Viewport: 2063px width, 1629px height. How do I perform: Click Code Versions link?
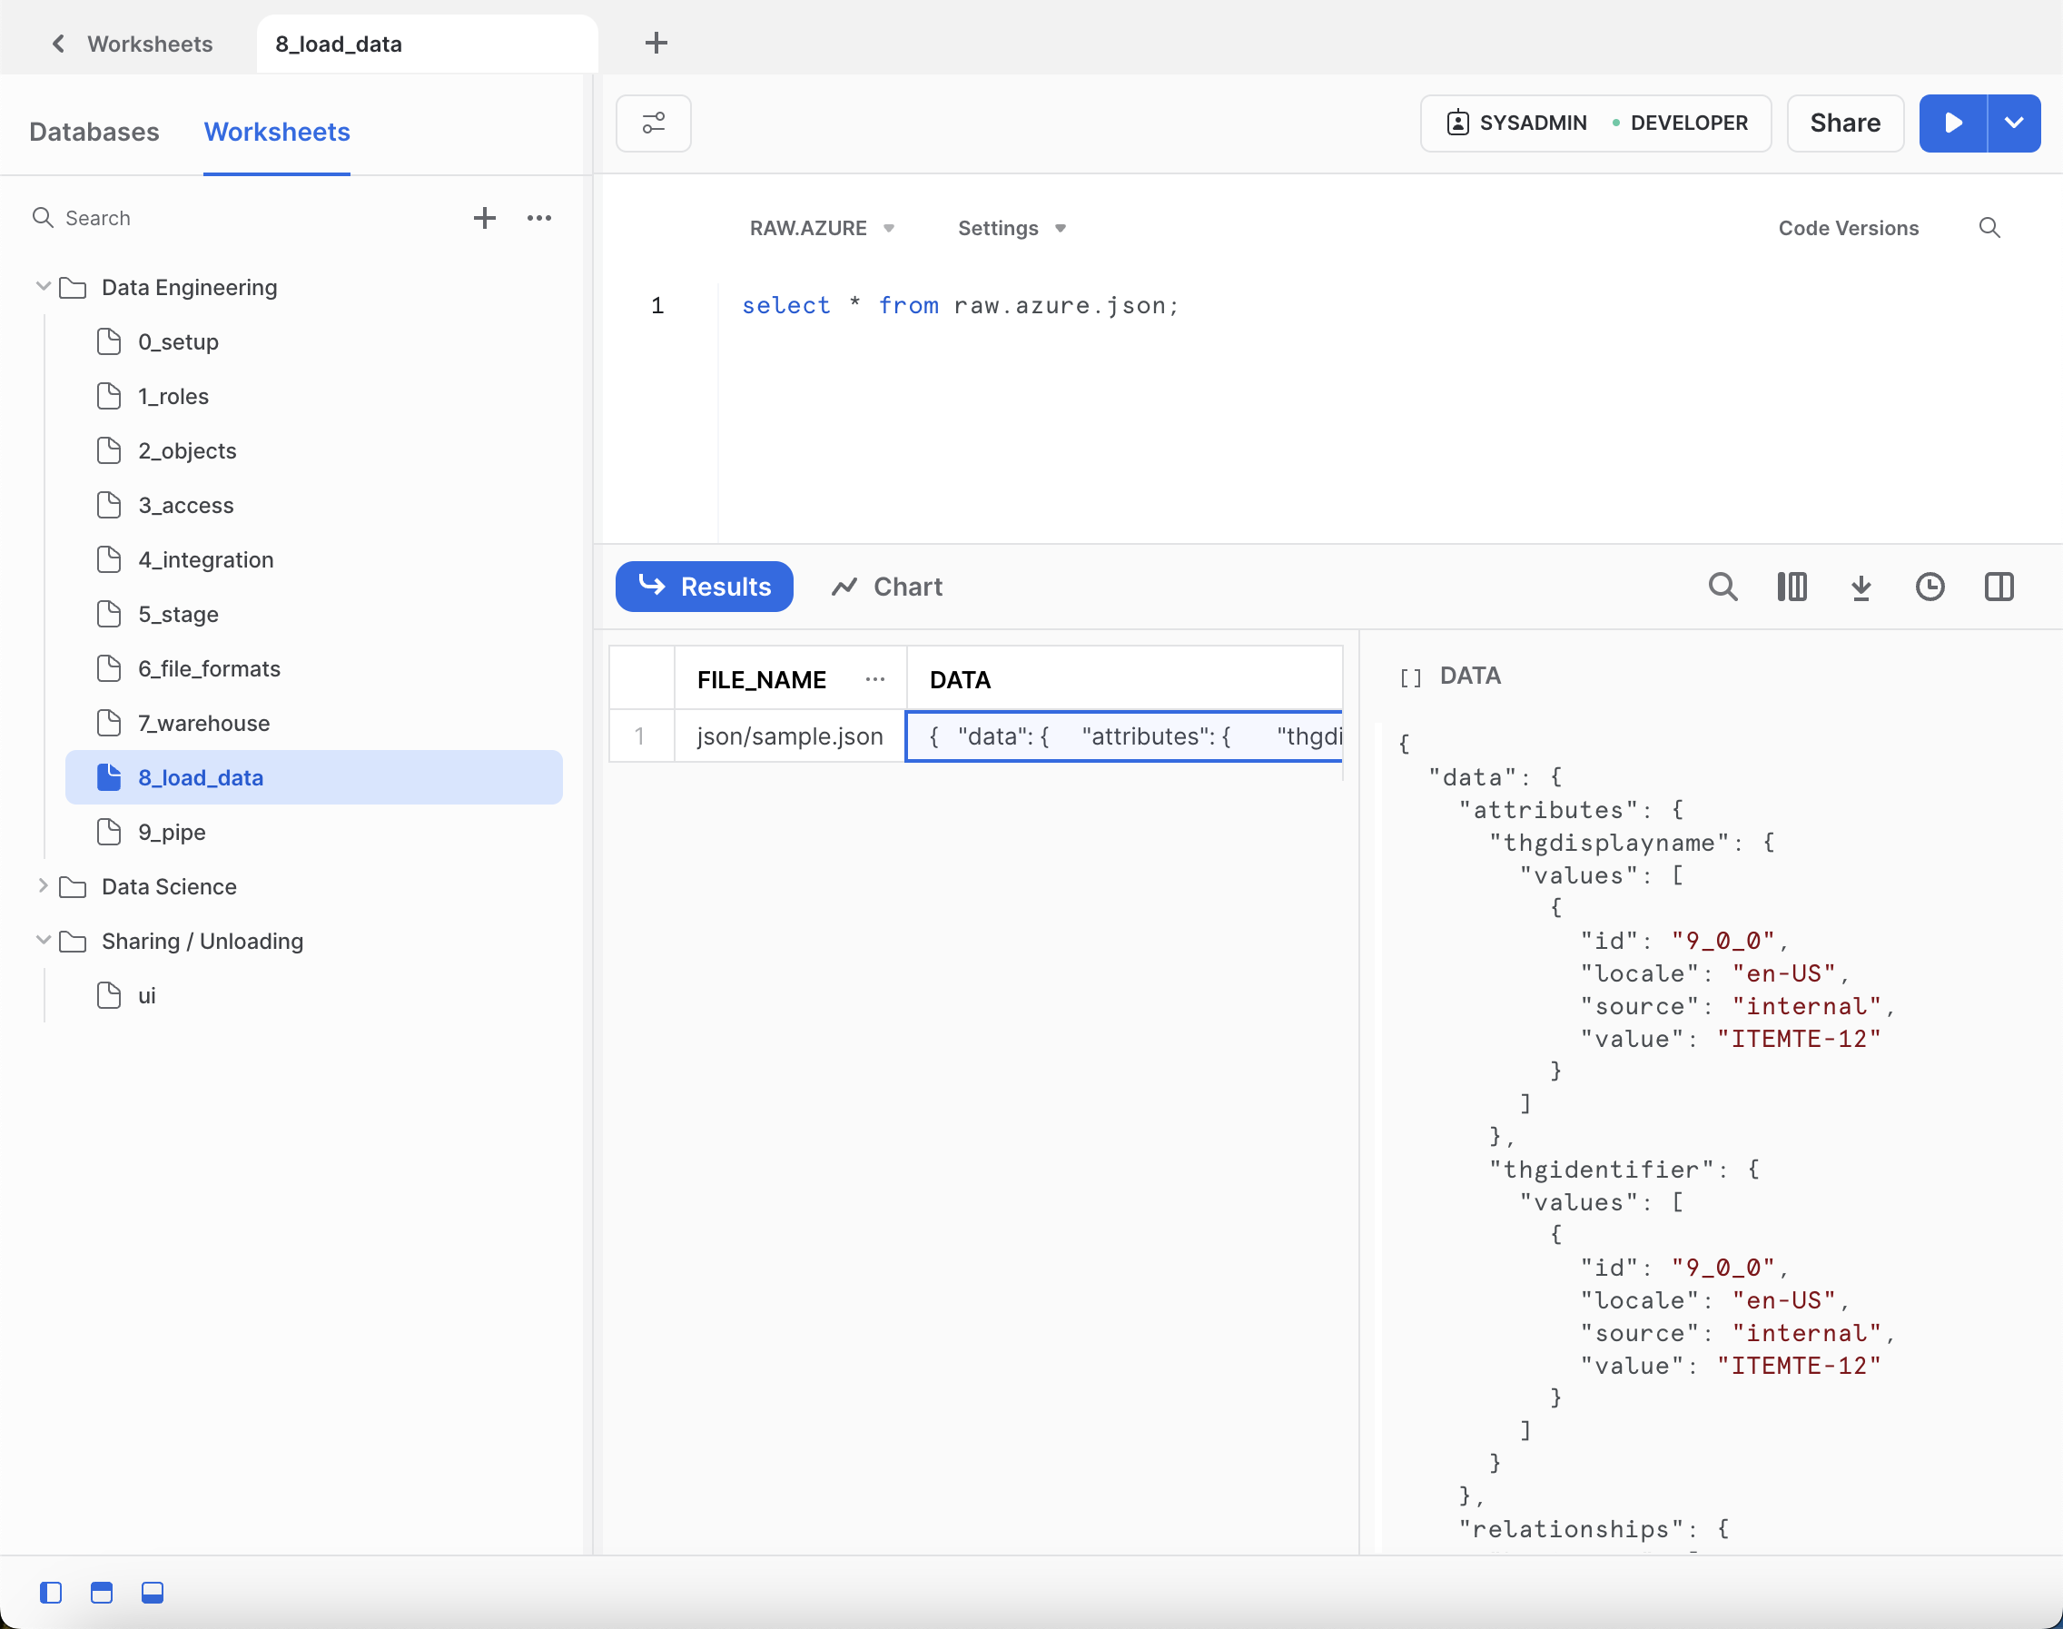coord(1848,228)
